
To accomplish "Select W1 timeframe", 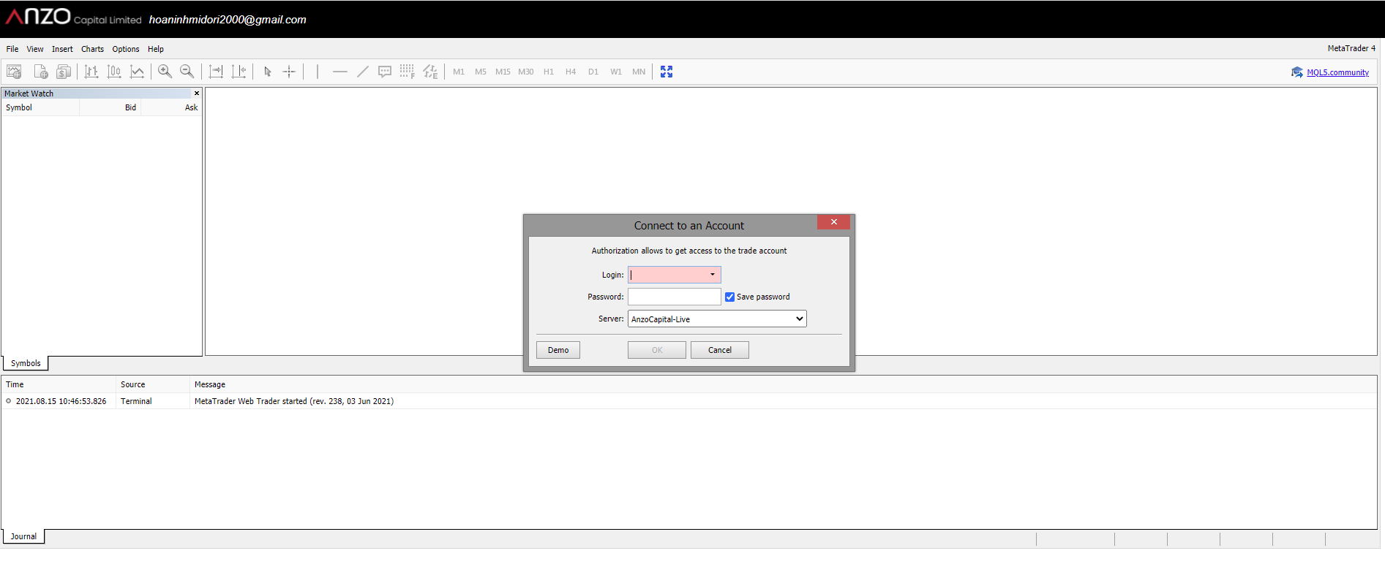I will point(616,72).
